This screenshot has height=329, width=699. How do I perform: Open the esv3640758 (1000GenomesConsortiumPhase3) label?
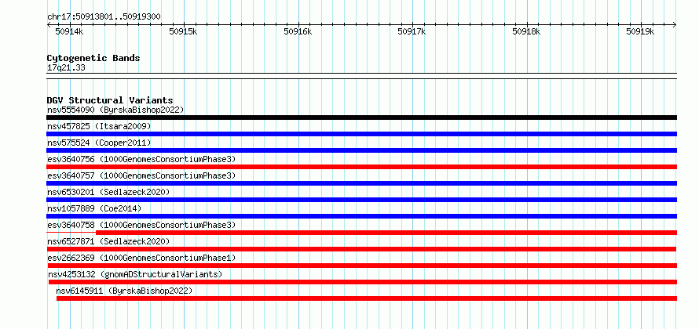141,225
